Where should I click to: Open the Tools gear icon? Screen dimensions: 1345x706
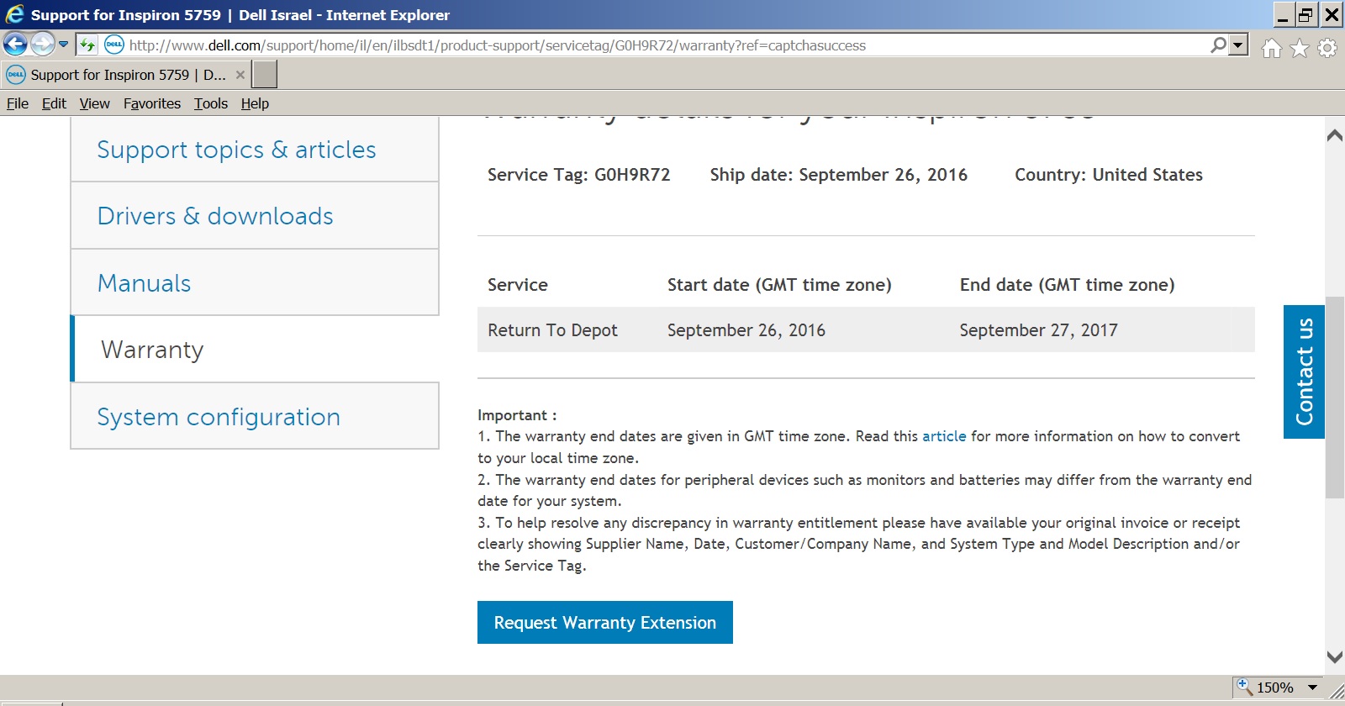(1327, 49)
